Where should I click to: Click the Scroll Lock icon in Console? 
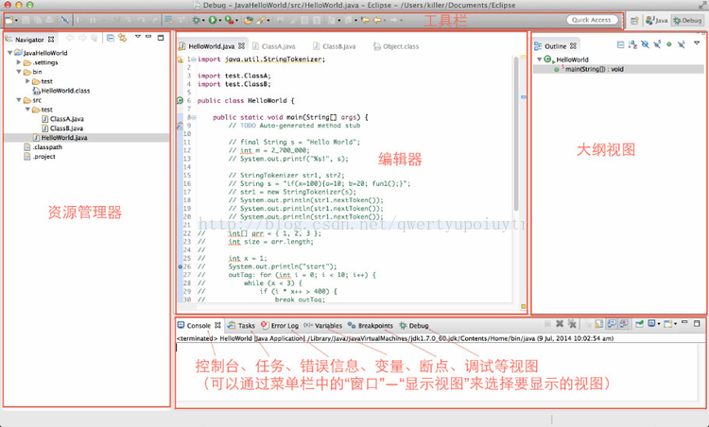599,323
